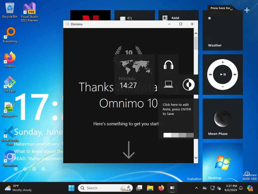This screenshot has width=258, height=194.
Task: Click the Omnimo vertical scrollbar thumb
Action: coord(196,43)
